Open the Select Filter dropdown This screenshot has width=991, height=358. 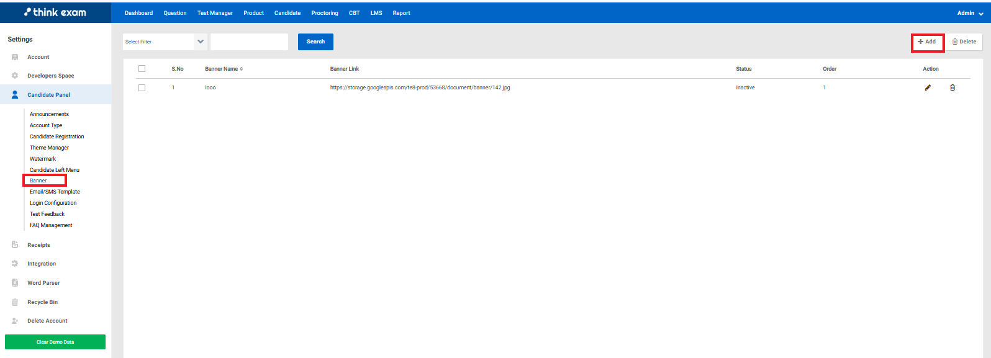[165, 42]
